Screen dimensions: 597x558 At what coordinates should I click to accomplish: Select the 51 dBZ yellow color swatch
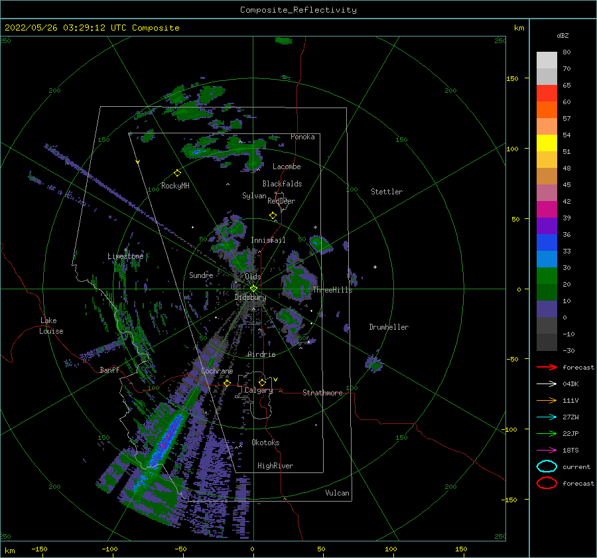[547, 143]
